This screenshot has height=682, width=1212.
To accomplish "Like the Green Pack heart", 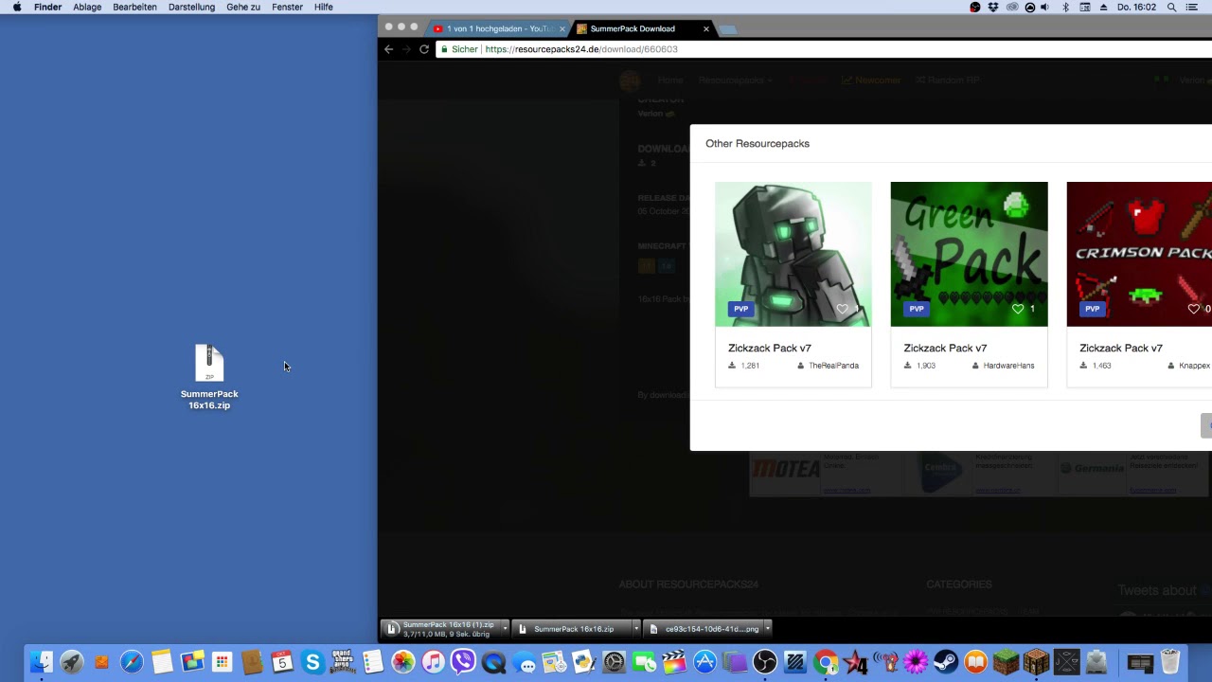I will [x=1018, y=309].
